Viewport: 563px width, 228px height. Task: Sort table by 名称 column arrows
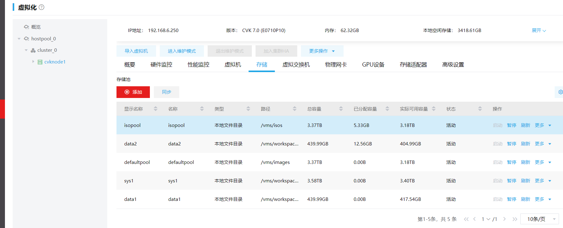[x=202, y=109]
